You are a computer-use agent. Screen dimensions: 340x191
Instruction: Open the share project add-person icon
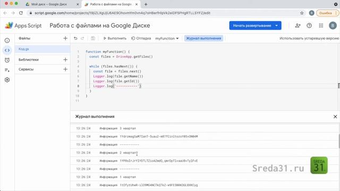[x=297, y=25]
